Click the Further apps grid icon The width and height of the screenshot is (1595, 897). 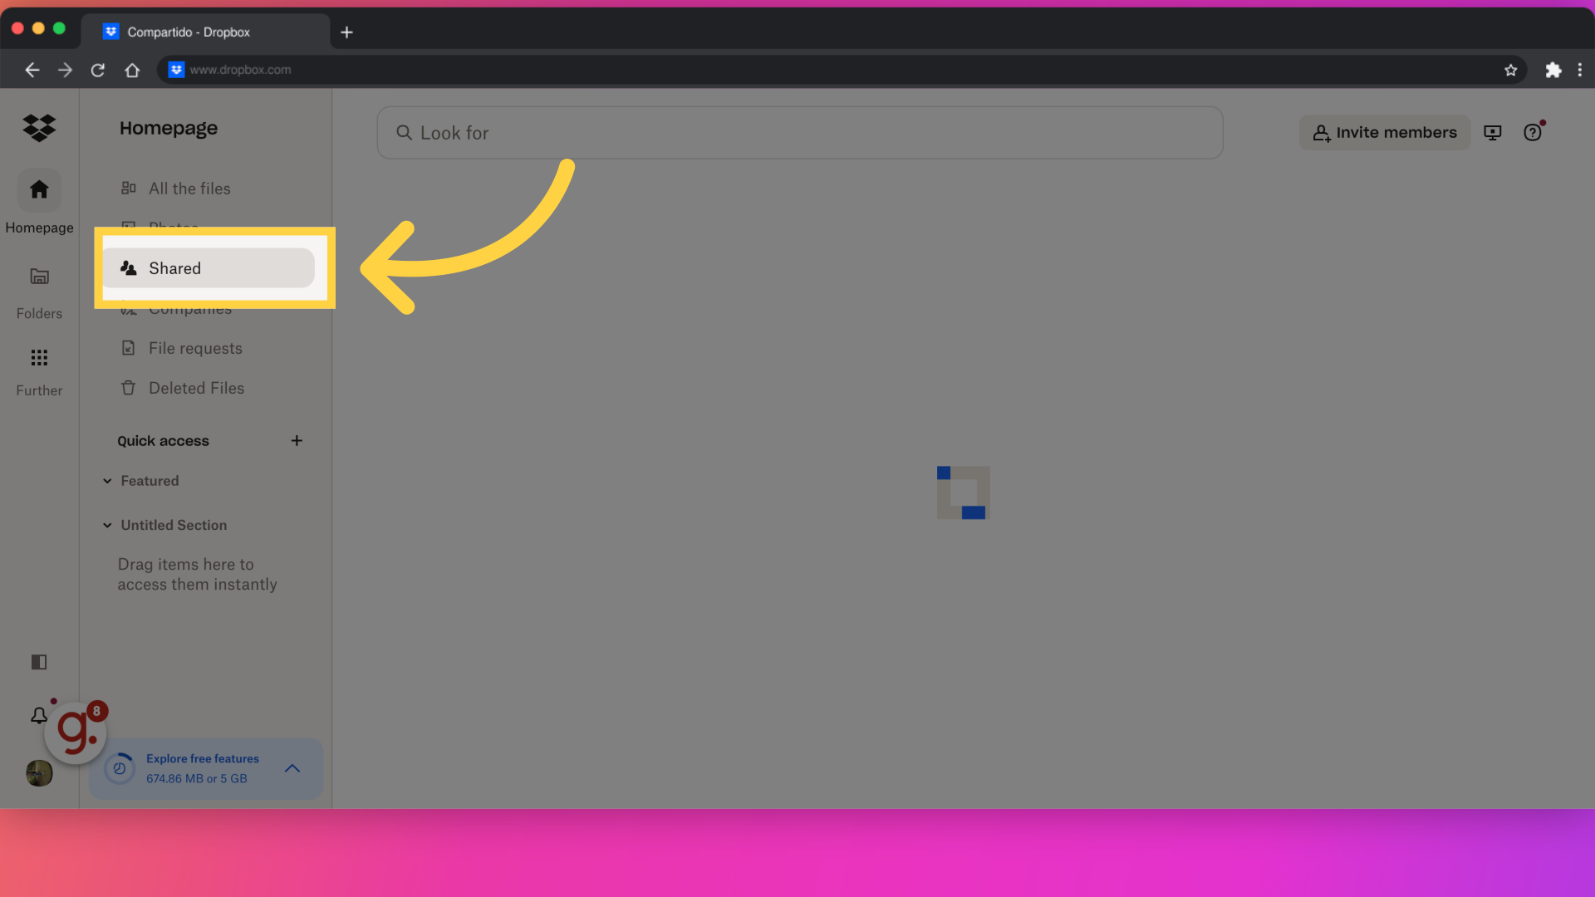[39, 357]
